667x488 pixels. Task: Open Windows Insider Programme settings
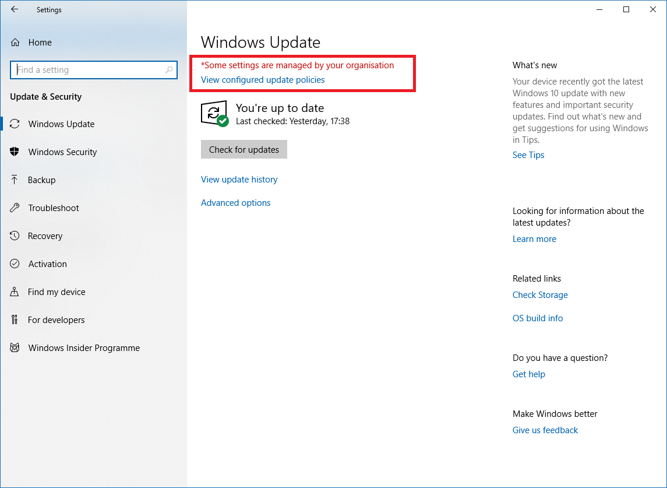pyautogui.click(x=84, y=348)
